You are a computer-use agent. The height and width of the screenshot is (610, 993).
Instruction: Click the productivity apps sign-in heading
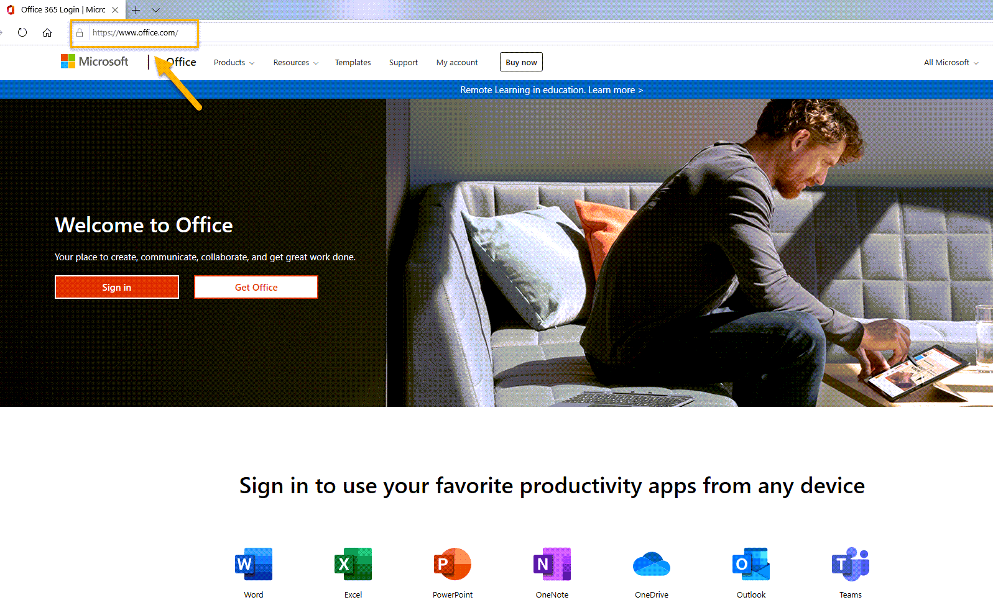coord(552,486)
